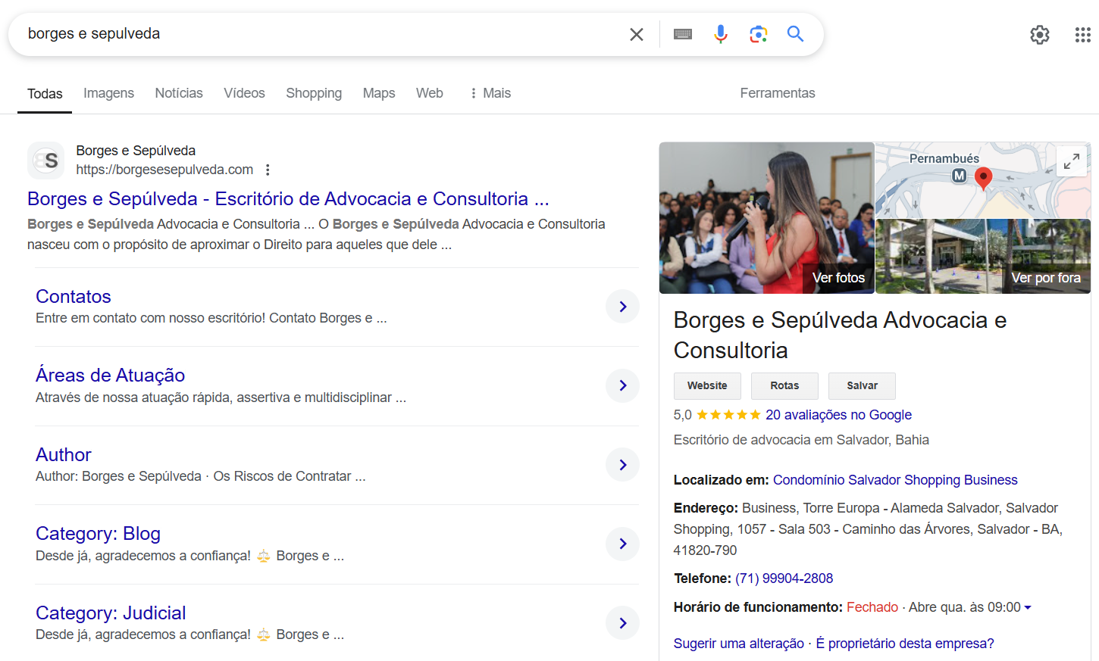1099x661 pixels.
Task: Click the red location pin on the map
Action: (x=983, y=179)
